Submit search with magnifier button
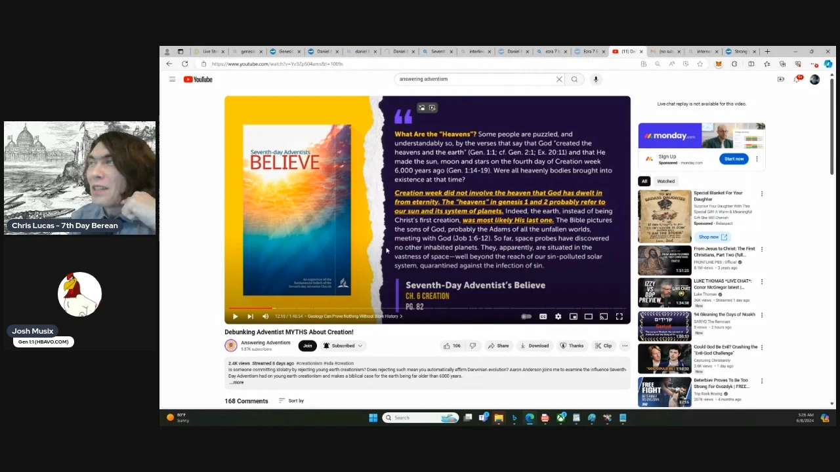The height and width of the screenshot is (472, 840). tap(574, 79)
